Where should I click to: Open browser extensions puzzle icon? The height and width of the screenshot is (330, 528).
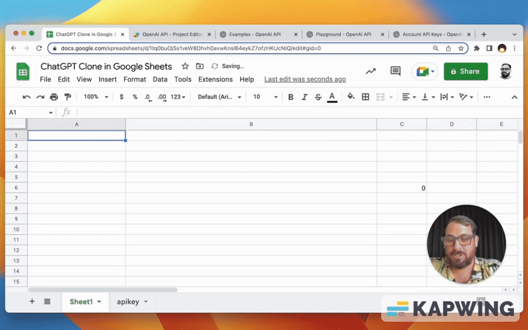pos(477,48)
